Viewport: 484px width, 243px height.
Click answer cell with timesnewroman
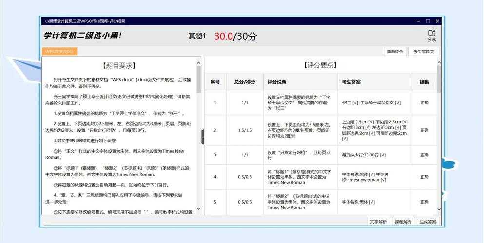tap(375, 177)
